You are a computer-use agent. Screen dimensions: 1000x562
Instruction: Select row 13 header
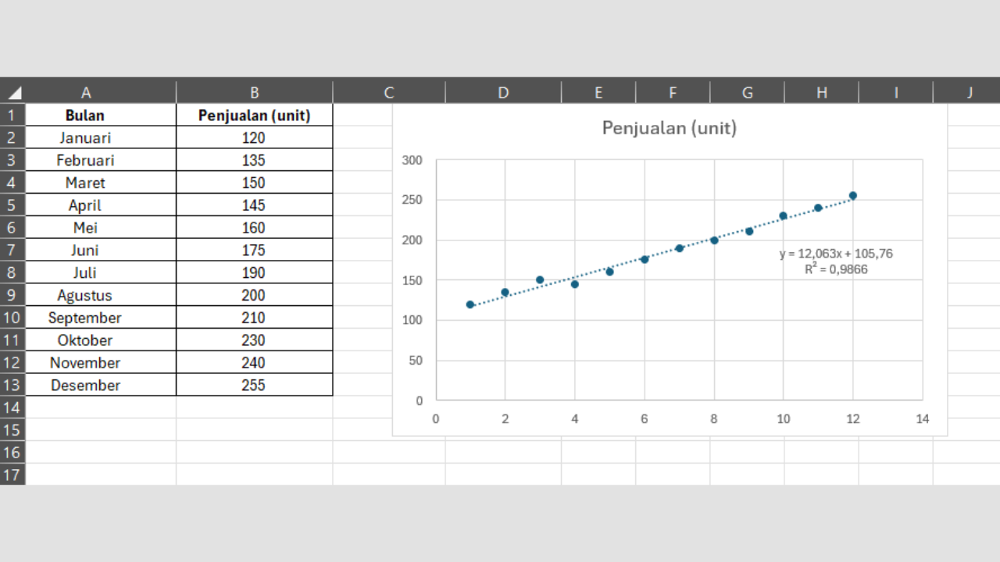coord(11,385)
